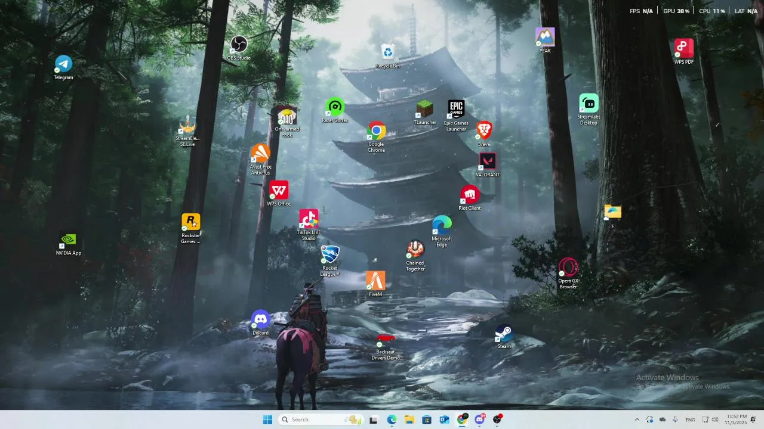Select the Chained Together game icon
This screenshot has width=764, height=429.
tap(415, 256)
